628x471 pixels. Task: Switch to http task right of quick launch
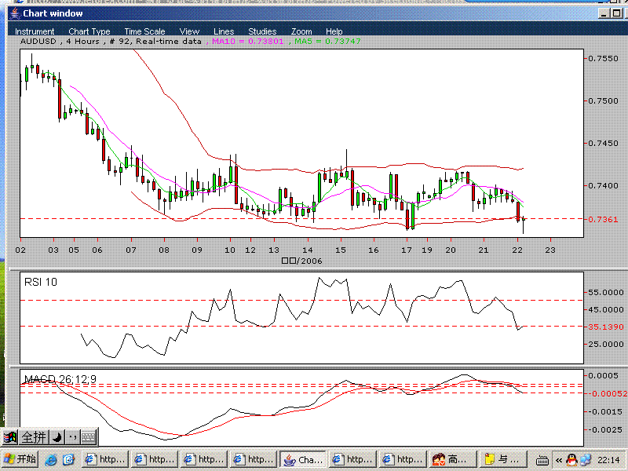coord(106,459)
